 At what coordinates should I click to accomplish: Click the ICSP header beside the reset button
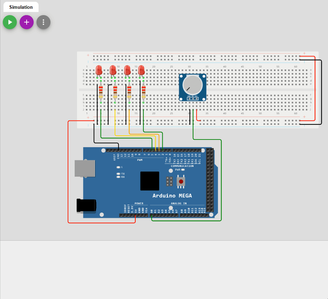[x=169, y=181]
